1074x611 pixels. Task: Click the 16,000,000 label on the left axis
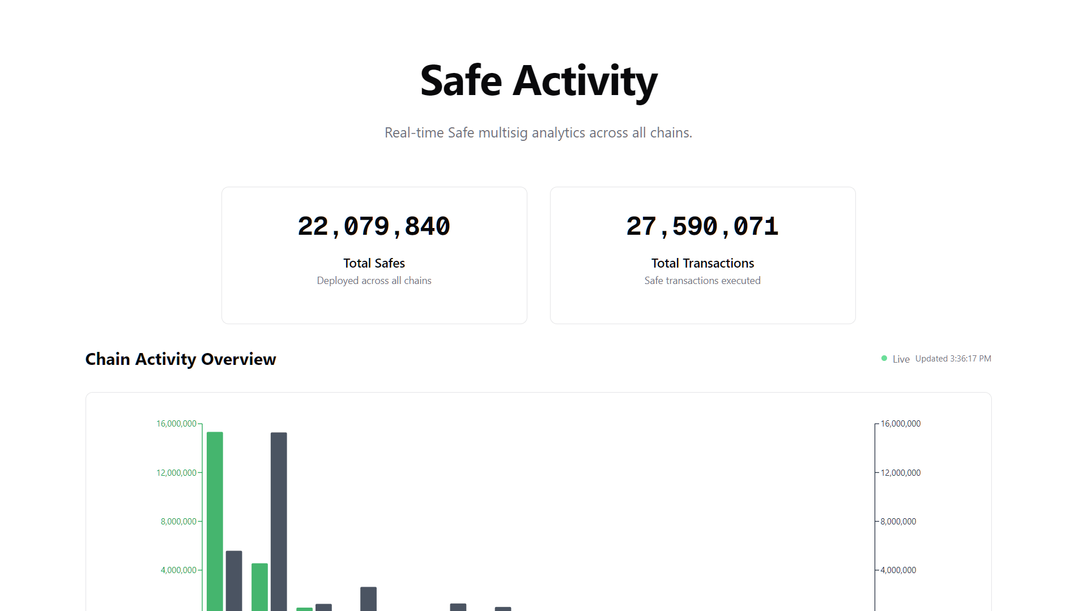(x=176, y=423)
